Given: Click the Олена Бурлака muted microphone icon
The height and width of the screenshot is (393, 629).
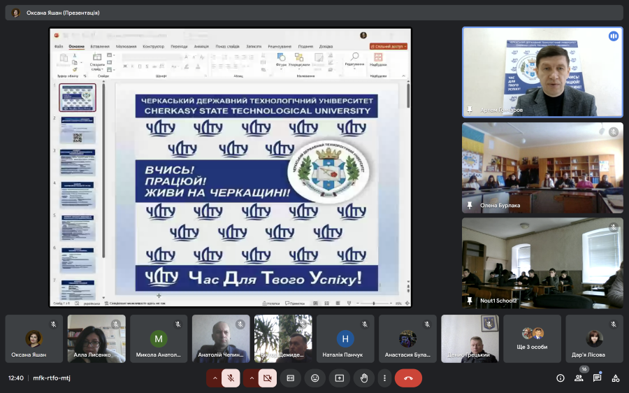Looking at the screenshot, I should tap(614, 131).
